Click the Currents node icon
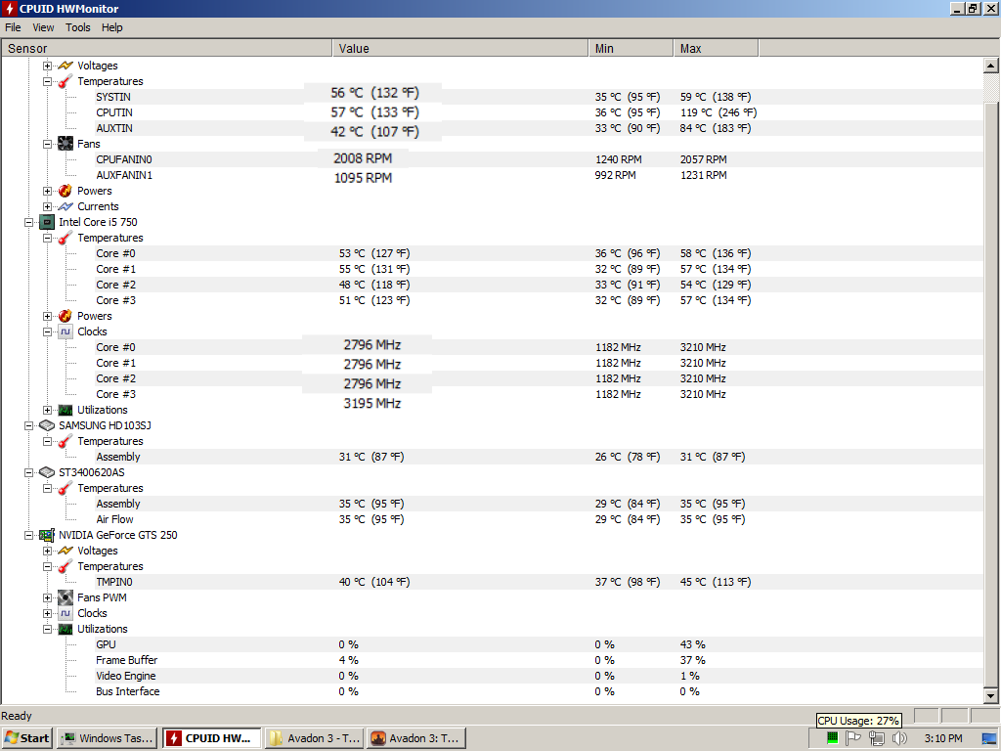The height and width of the screenshot is (751, 1001). tap(65, 206)
